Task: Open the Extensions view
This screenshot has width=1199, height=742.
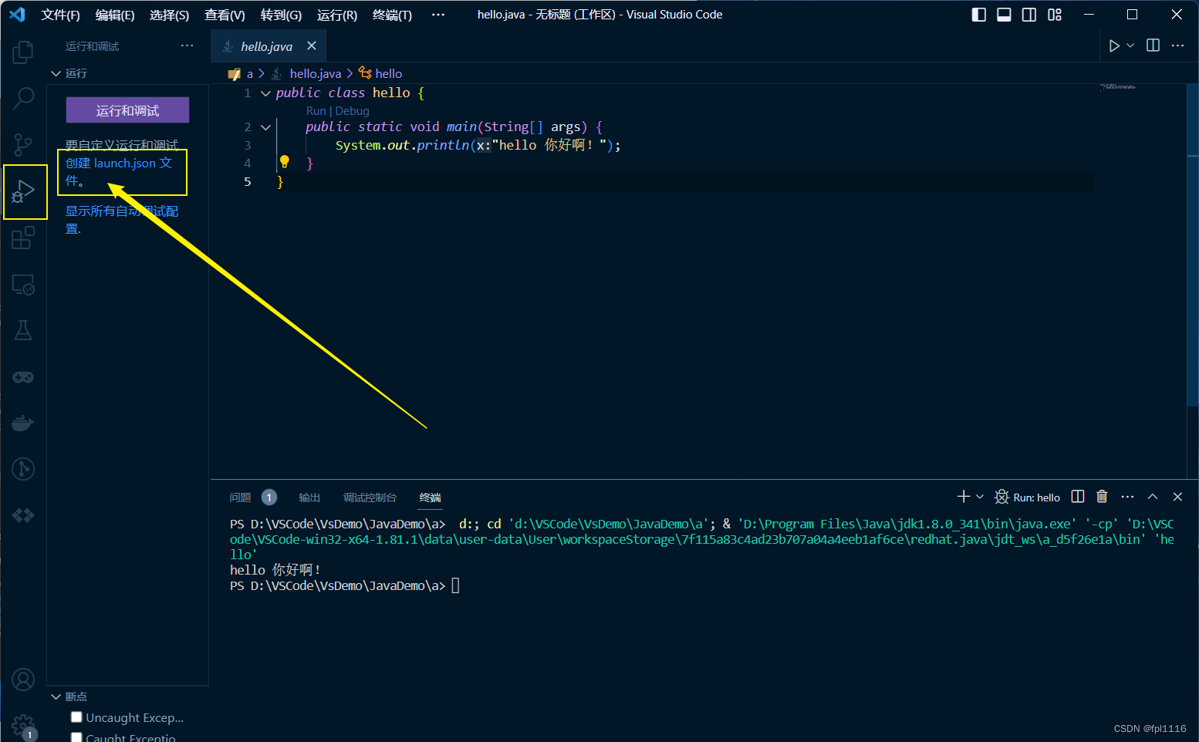Action: pyautogui.click(x=22, y=238)
